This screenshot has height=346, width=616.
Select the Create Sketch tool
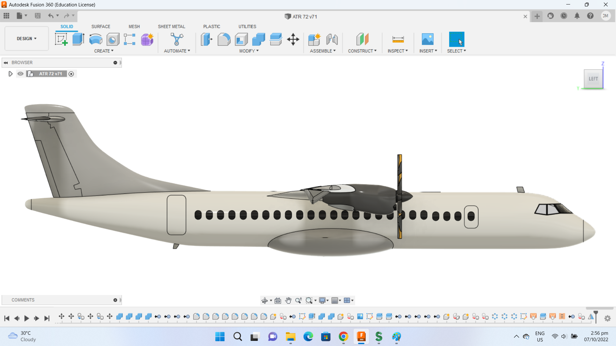61,39
